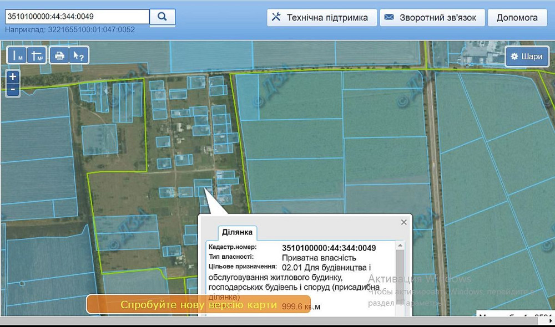This screenshot has height=327, width=555.
Task: Click left arrow of bottom horizontal scrollbar
Action: 3,322
